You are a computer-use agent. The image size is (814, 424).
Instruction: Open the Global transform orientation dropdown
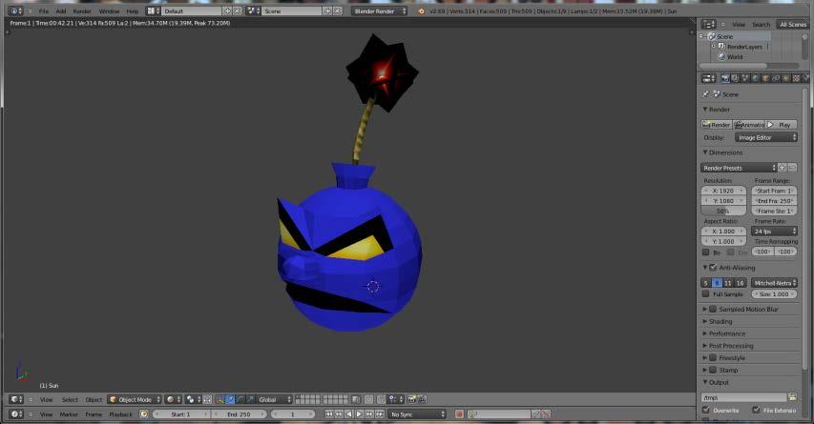click(x=276, y=399)
